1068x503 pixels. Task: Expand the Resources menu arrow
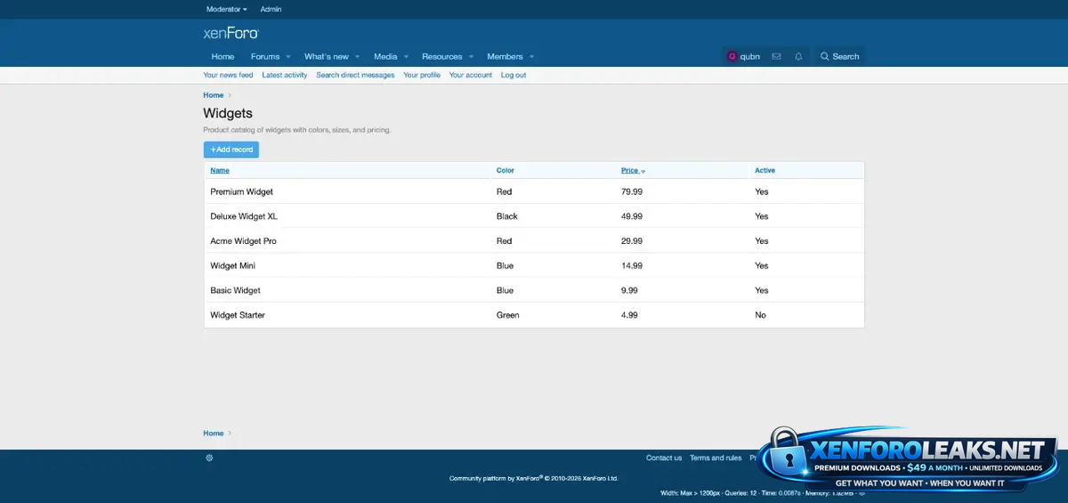click(x=471, y=57)
